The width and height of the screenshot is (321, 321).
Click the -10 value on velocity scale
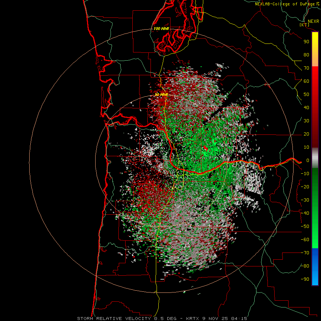pos(305,174)
